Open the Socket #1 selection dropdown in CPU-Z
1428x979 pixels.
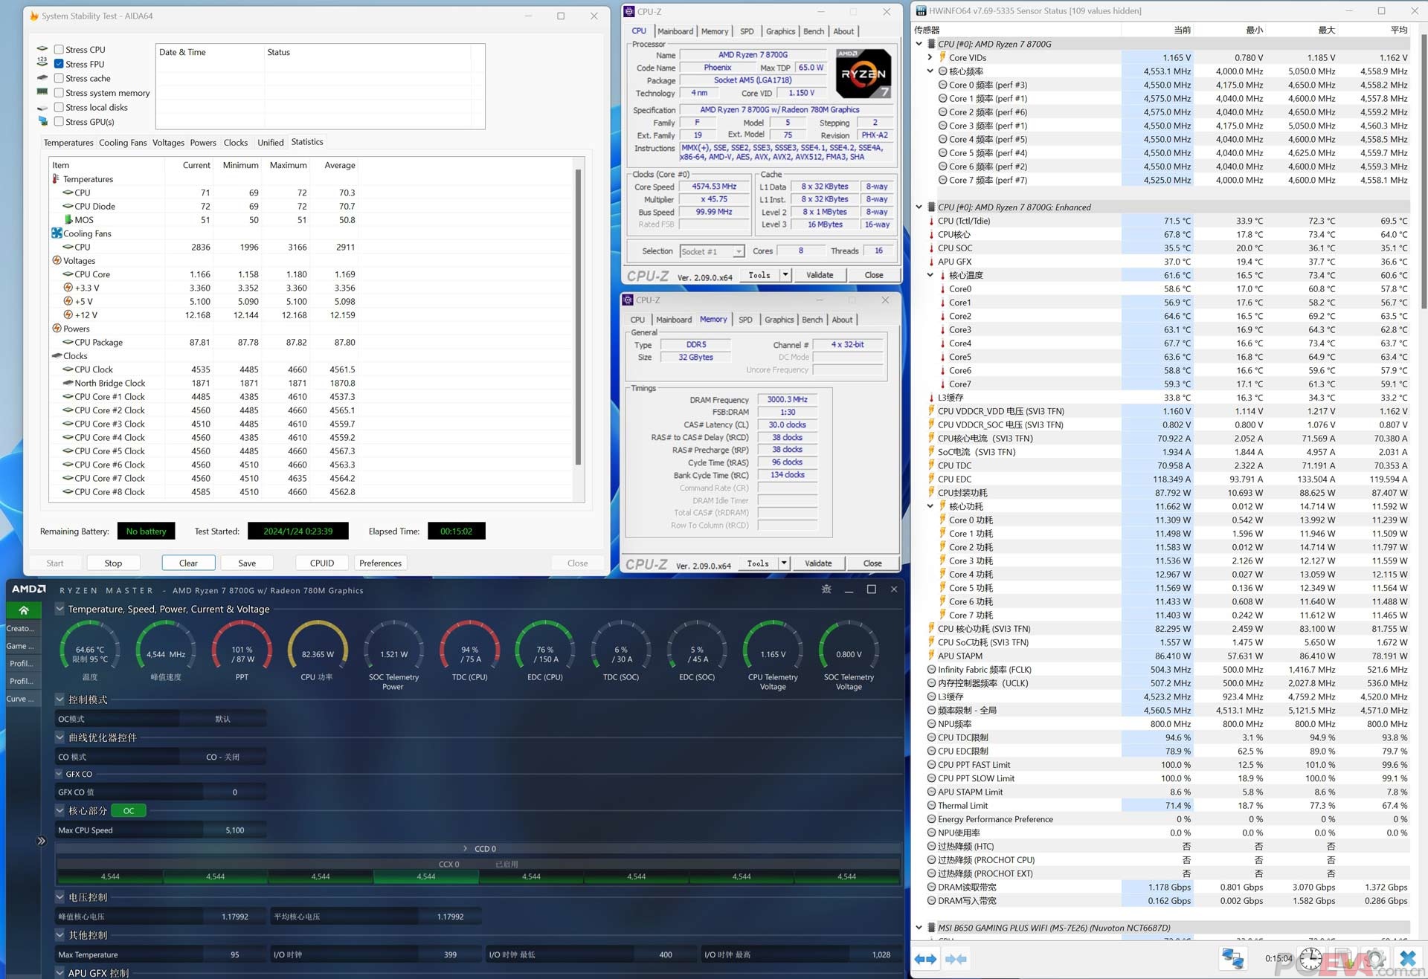point(738,251)
